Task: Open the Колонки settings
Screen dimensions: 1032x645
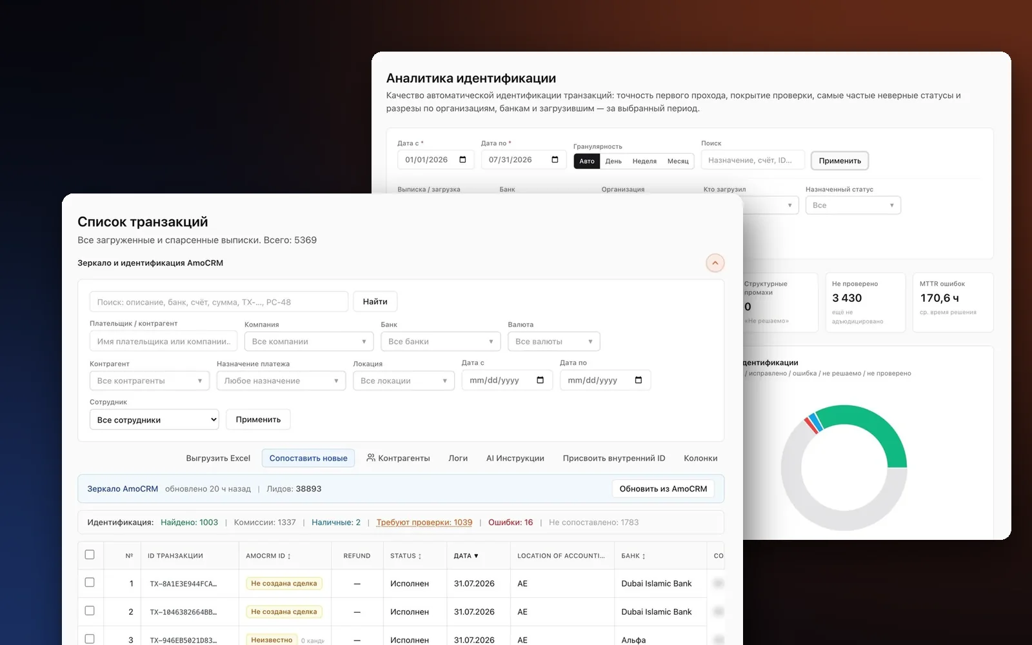Action: 700,458
